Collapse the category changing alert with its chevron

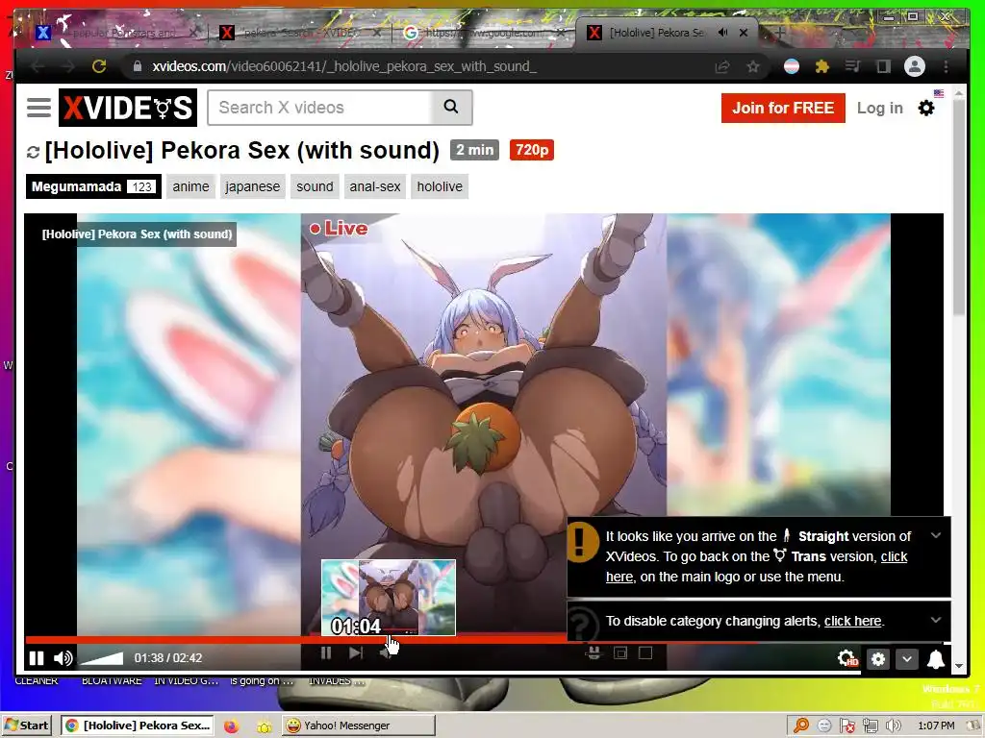[x=936, y=620]
